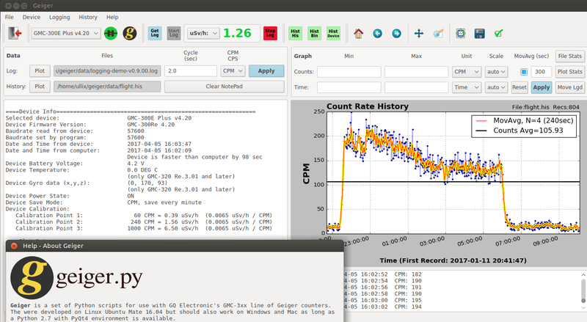The image size is (587, 322).
Task: Select the Pan tool with cross arrows
Action: click(x=419, y=33)
